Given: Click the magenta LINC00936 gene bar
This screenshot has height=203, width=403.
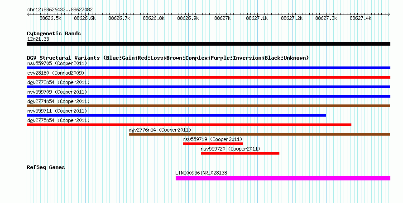Looking at the screenshot, I should (x=283, y=178).
